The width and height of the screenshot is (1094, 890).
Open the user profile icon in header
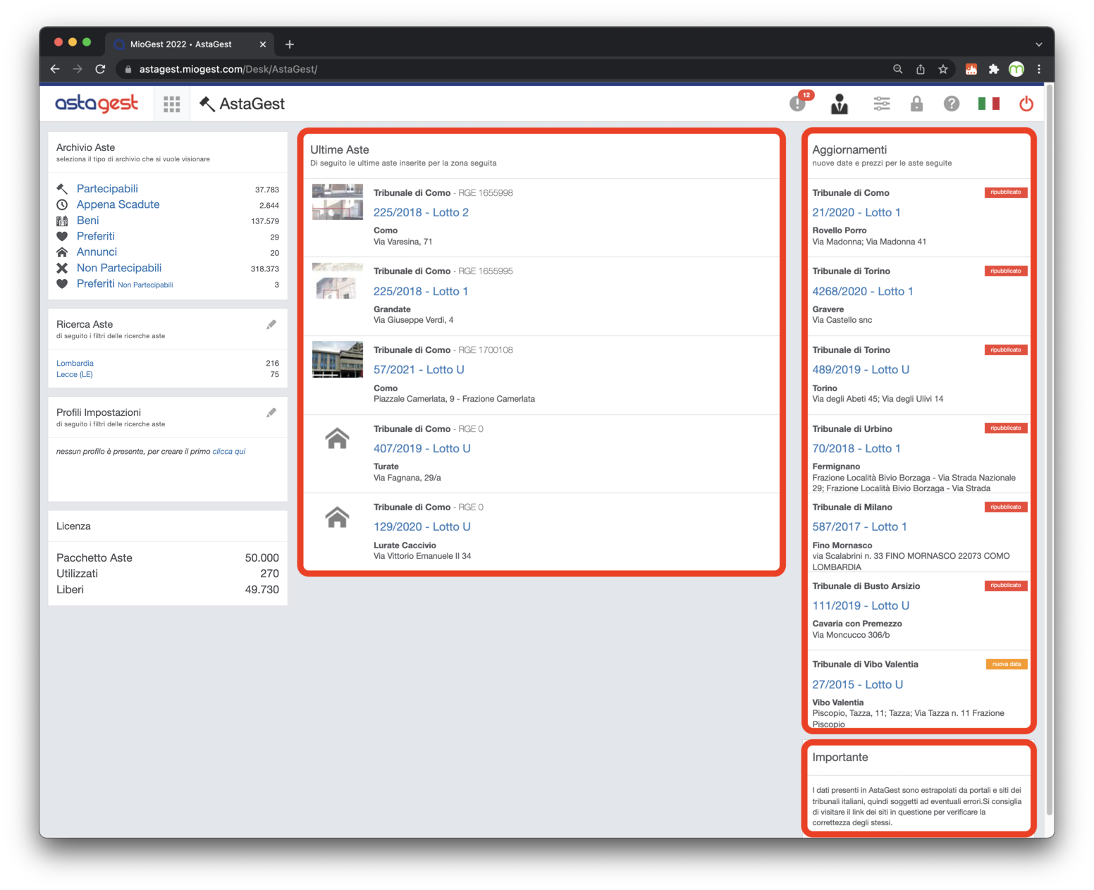tap(840, 104)
